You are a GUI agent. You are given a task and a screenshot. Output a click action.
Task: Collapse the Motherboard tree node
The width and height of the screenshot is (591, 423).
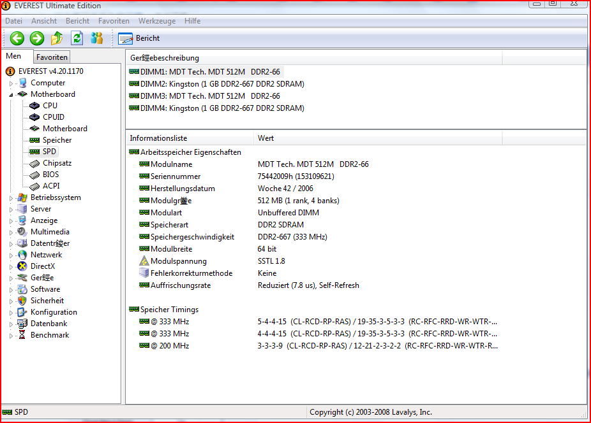(x=11, y=95)
